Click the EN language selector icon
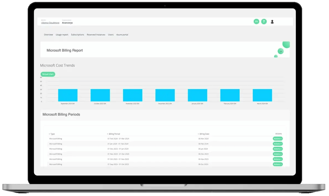Viewport: 329px width, 196px height. pyautogui.click(x=256, y=21)
